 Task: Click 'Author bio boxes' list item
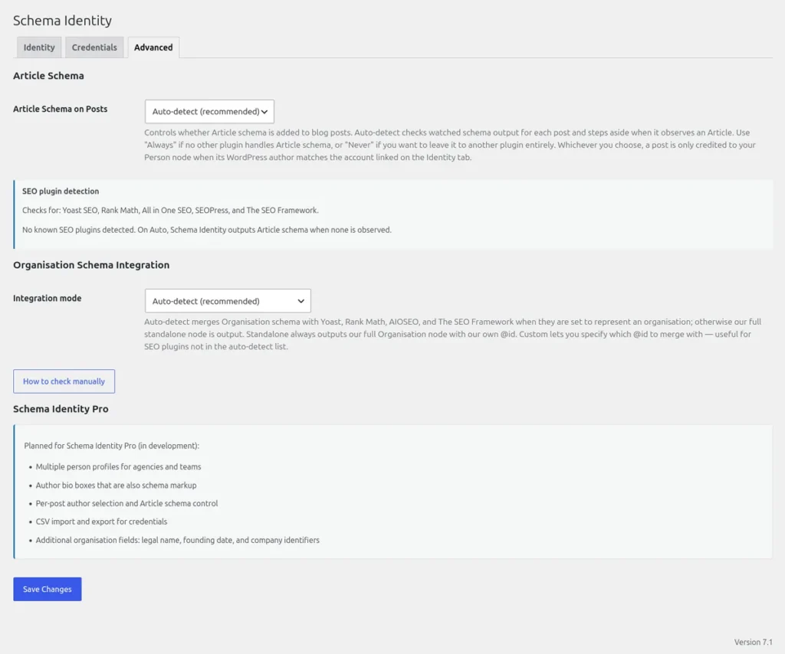pos(117,486)
